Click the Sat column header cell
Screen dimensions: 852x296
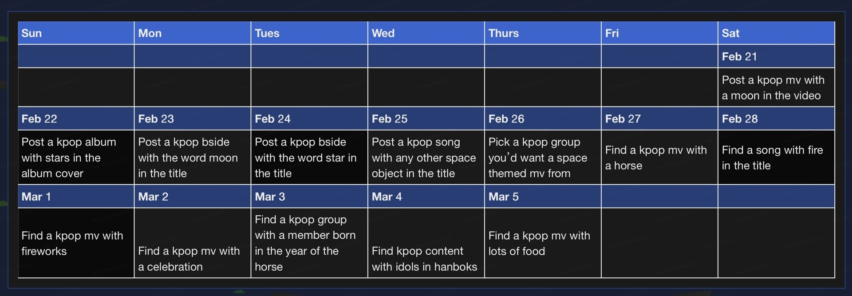coord(776,33)
